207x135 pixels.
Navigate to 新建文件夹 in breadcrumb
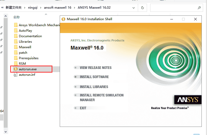13,8
